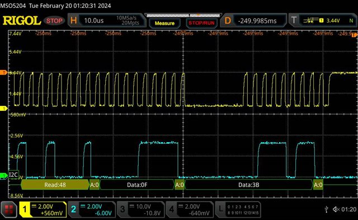Toggle channel 1 yellow 2.00V box
The width and height of the screenshot is (358, 220).
[43, 209]
